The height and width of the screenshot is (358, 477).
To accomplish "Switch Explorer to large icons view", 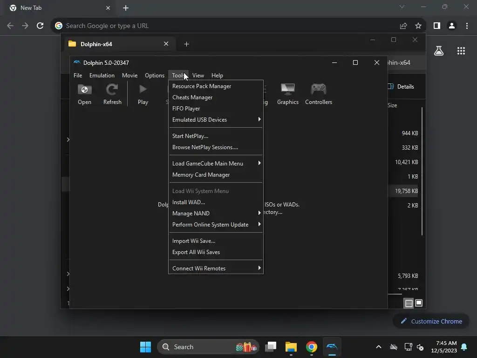I will [x=419, y=303].
